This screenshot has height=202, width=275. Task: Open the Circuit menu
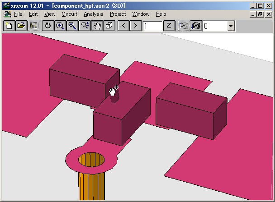coord(69,14)
